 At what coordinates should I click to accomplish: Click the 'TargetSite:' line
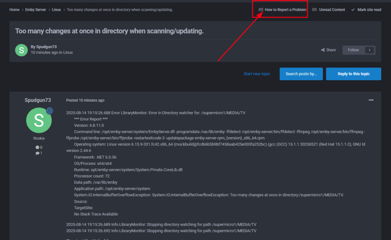point(84,208)
